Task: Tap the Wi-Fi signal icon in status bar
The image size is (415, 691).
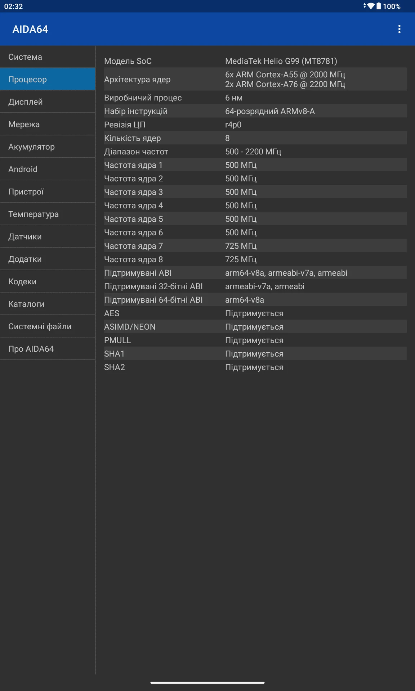Action: pyautogui.click(x=371, y=6)
